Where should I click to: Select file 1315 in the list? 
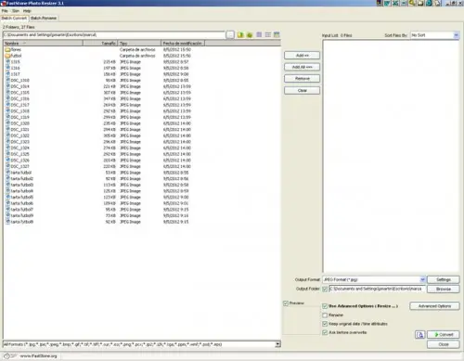[x=15, y=62]
